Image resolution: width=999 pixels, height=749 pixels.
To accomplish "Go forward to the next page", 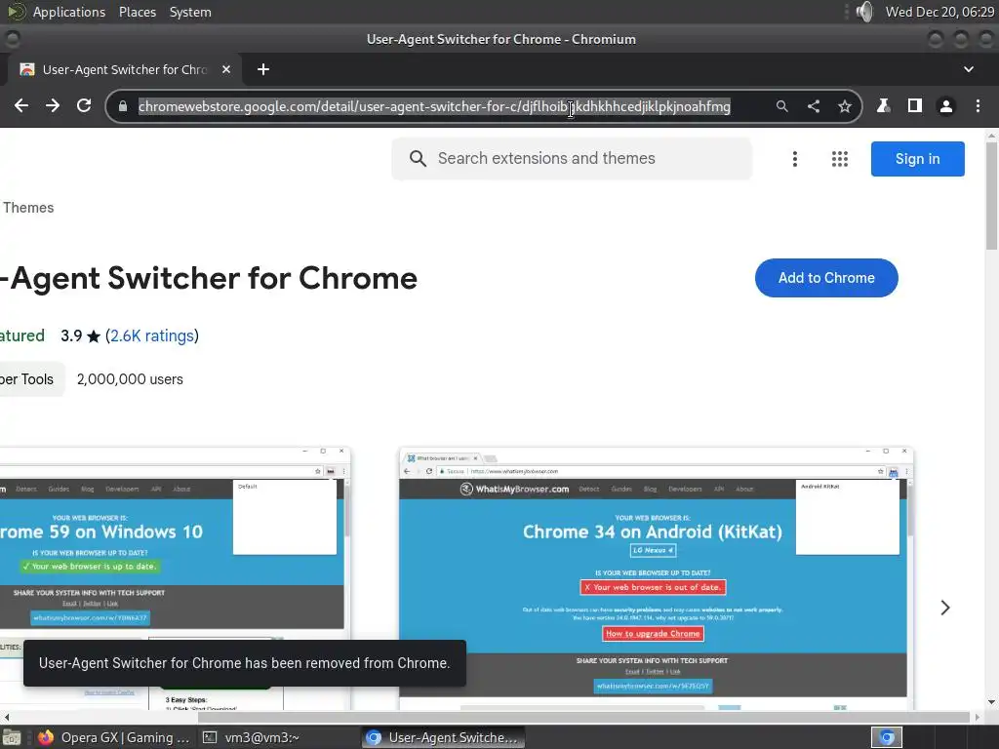I will (x=53, y=105).
